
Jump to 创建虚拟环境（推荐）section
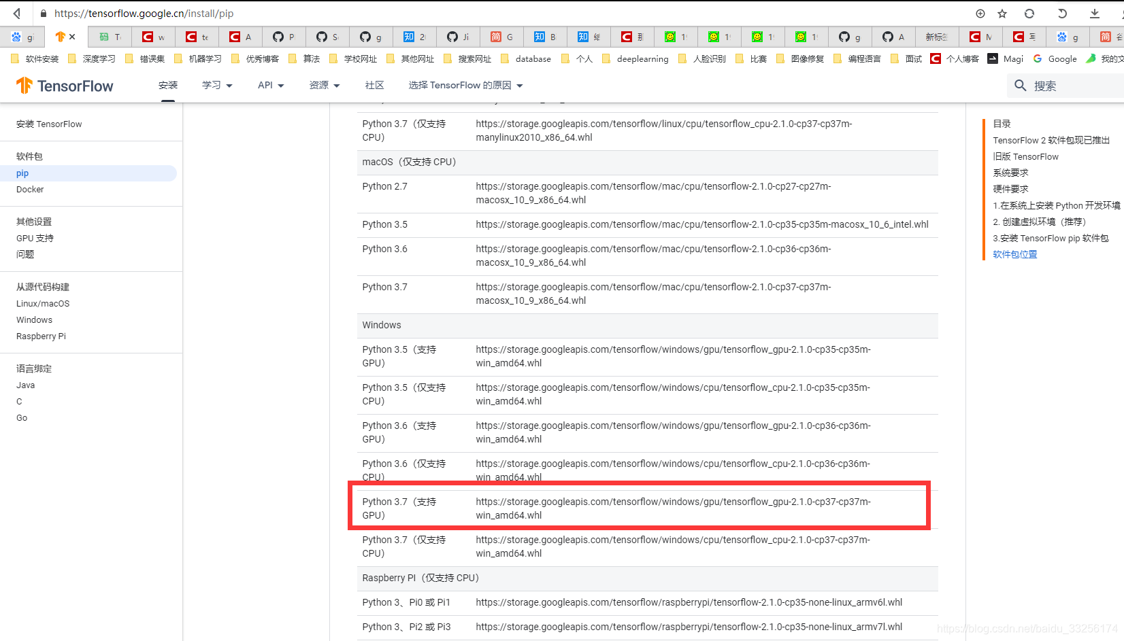[x=1040, y=222]
